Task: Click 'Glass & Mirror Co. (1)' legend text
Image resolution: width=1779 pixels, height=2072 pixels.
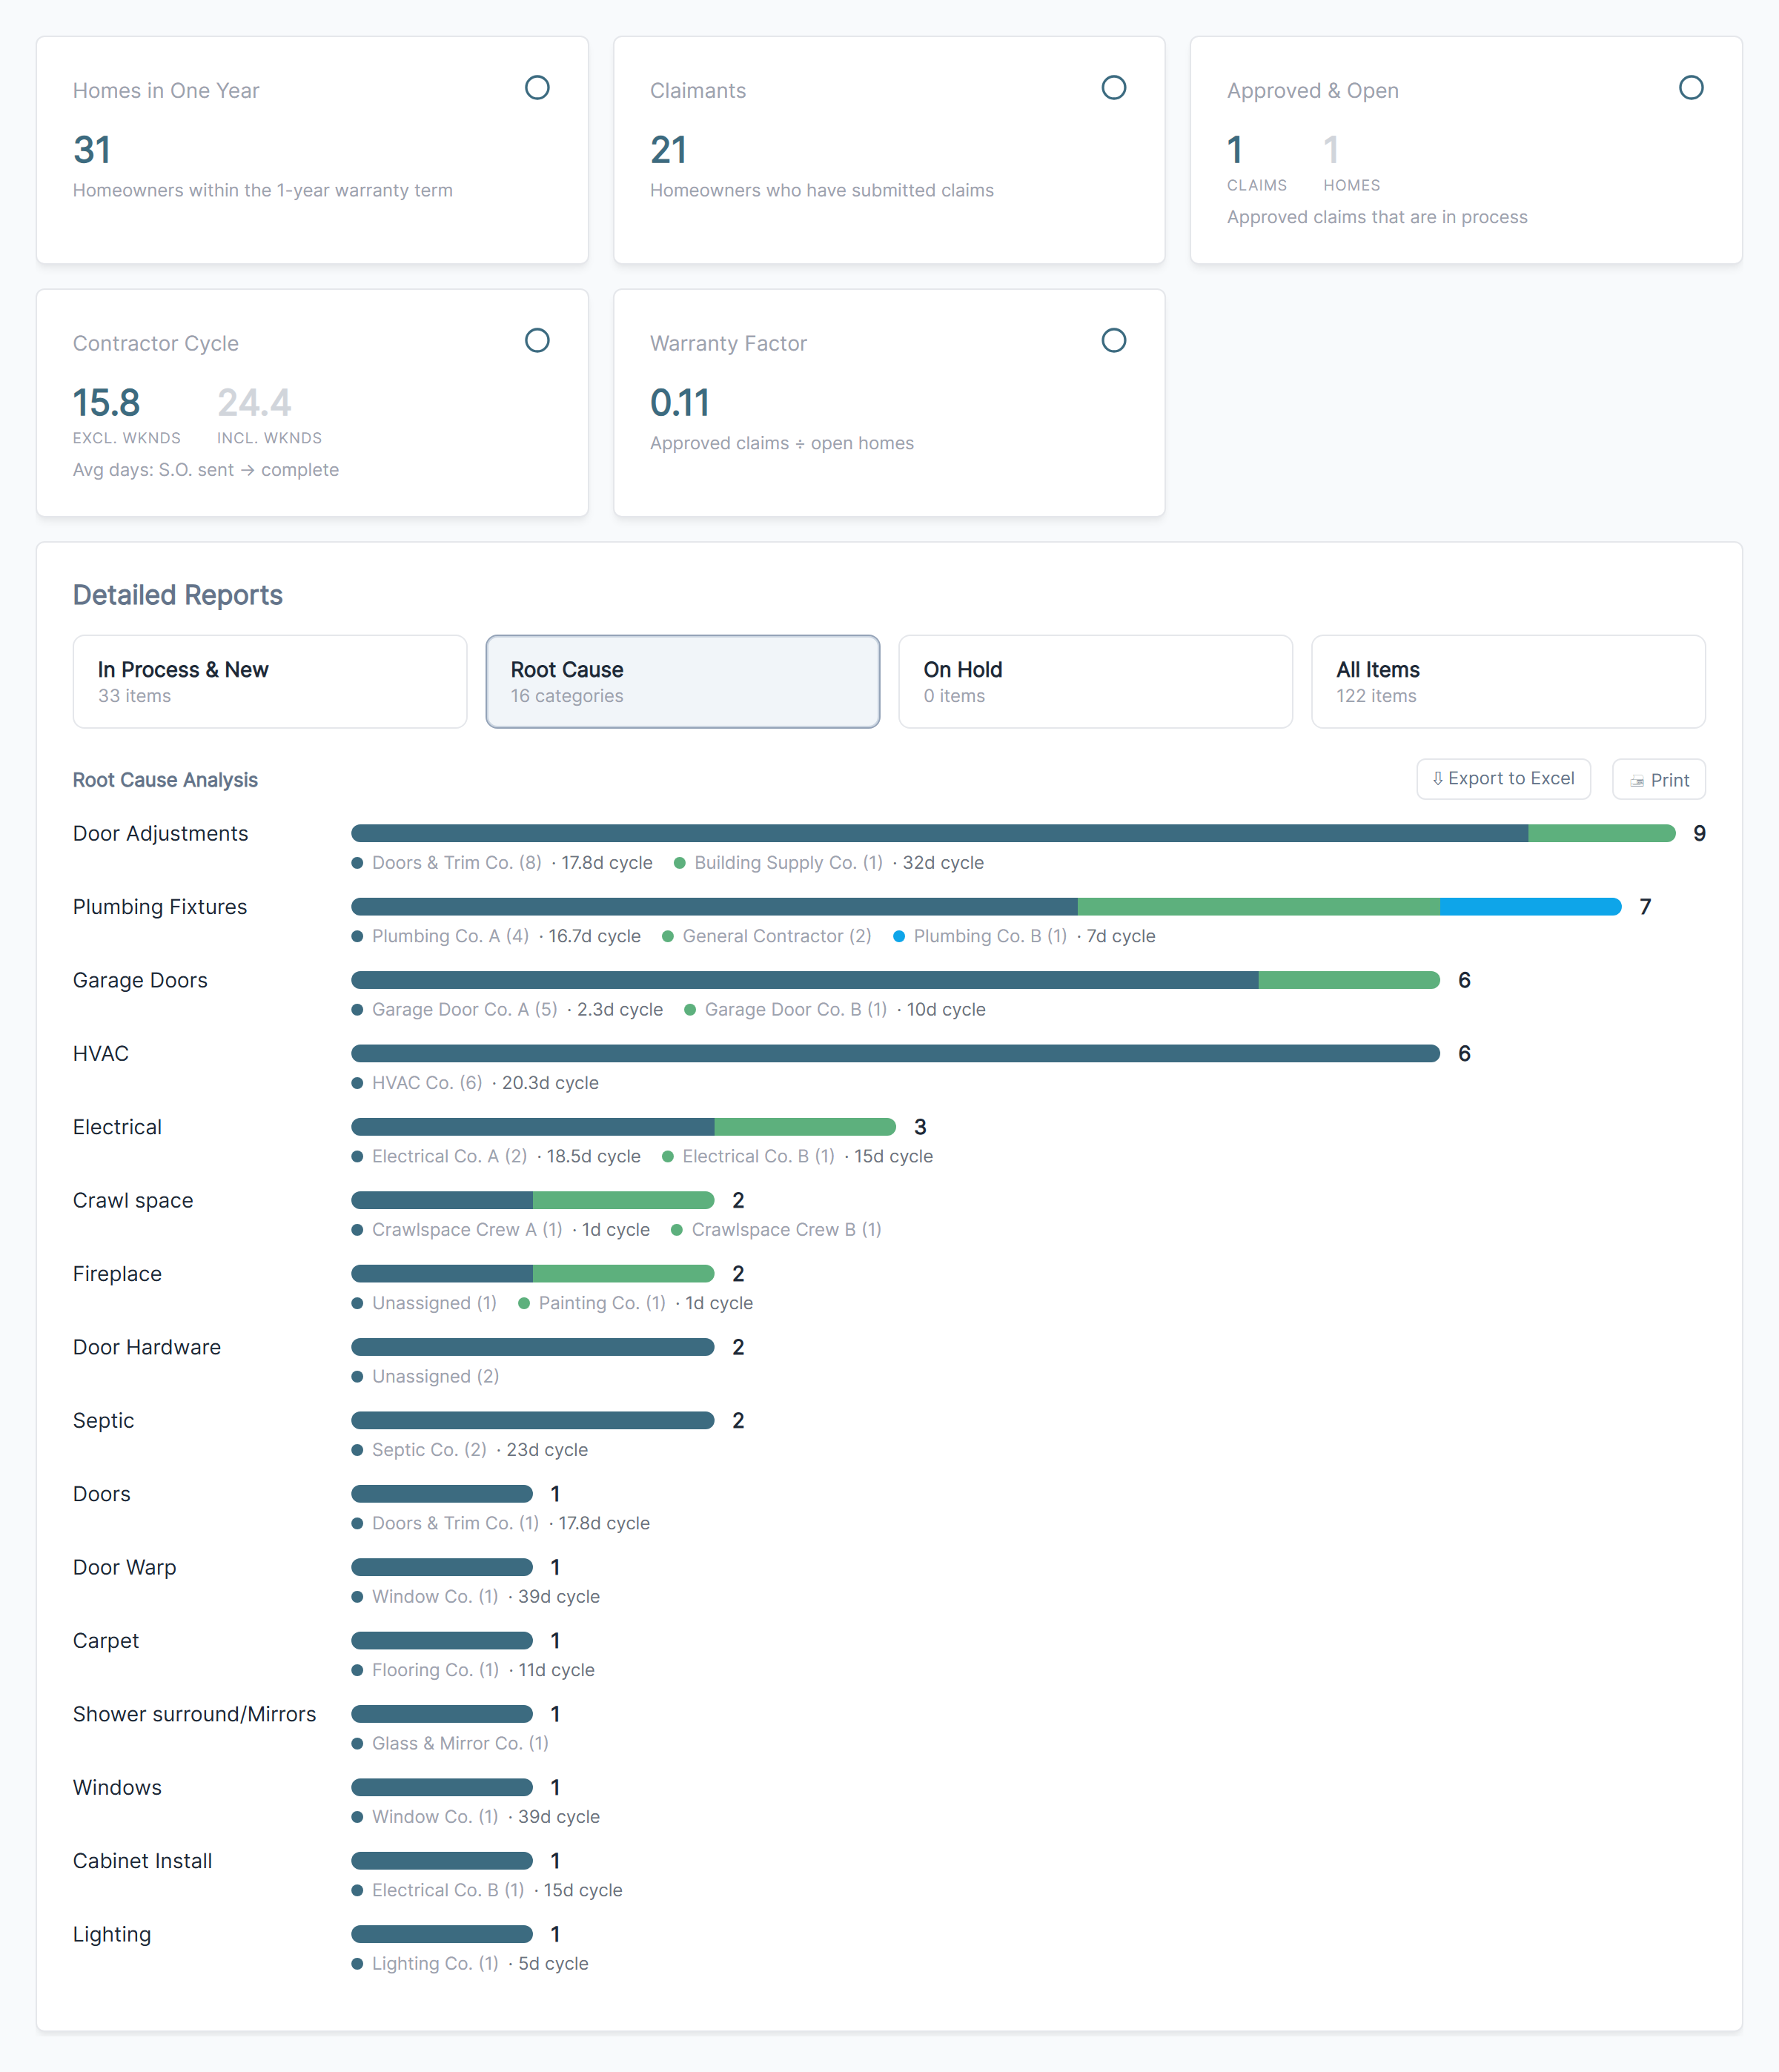Action: click(x=460, y=1743)
